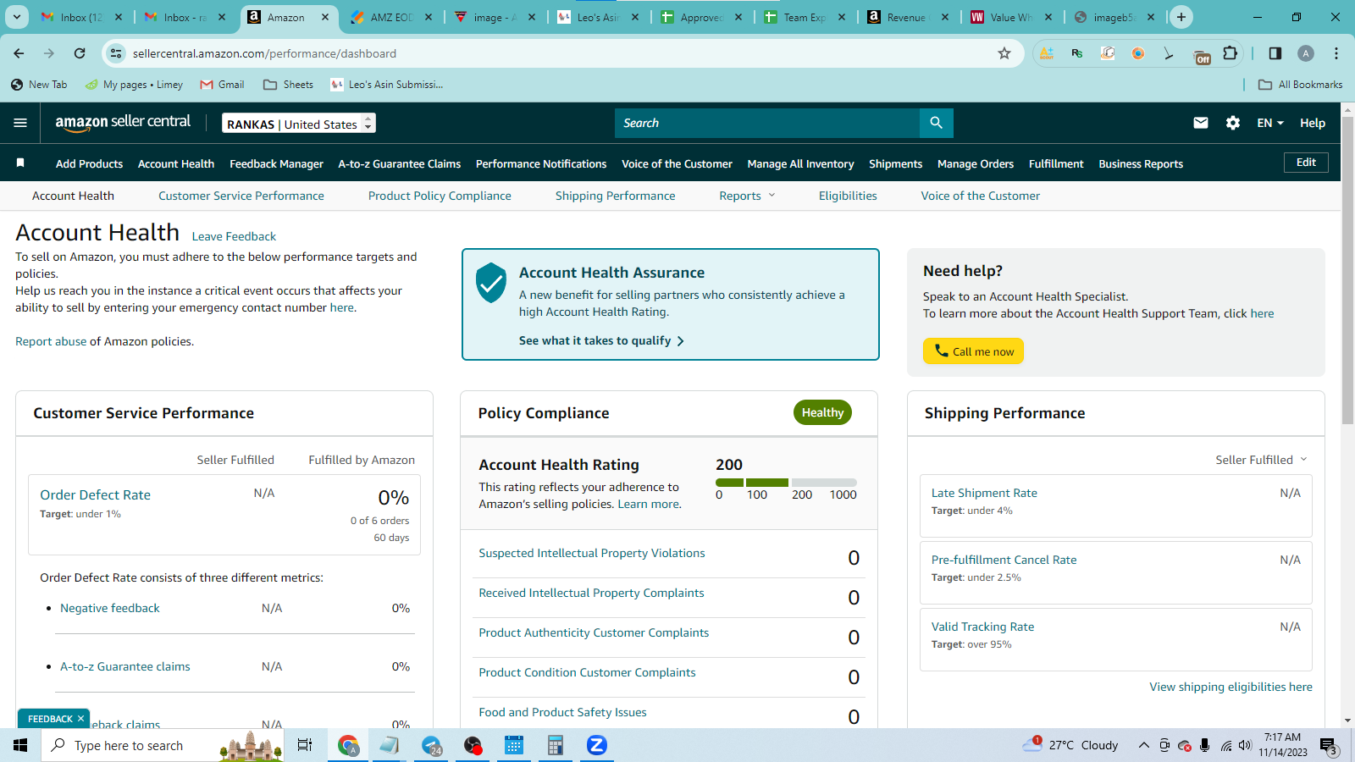
Task: Open Suspected Intellectual Property Violations link
Action: (592, 553)
